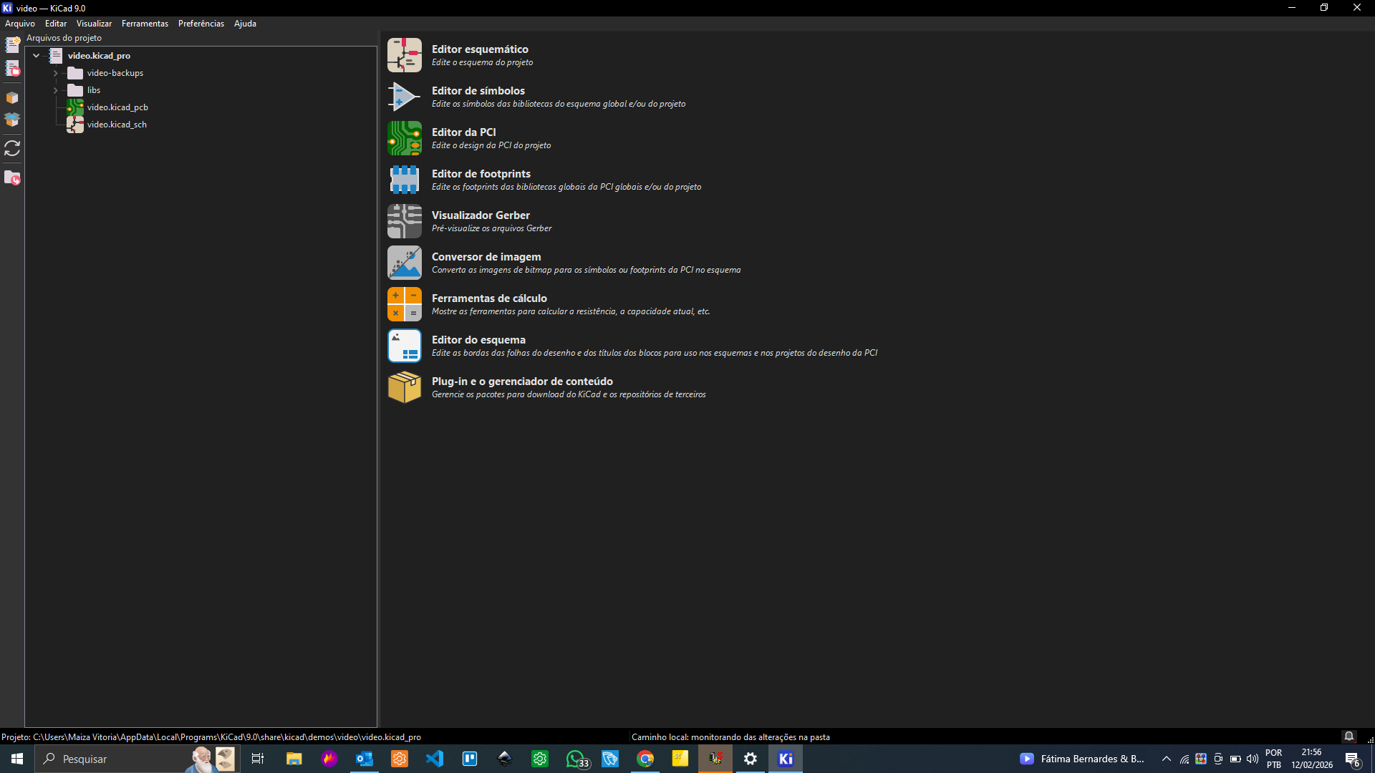Click the Unarchive Project open-box icon

point(12,120)
